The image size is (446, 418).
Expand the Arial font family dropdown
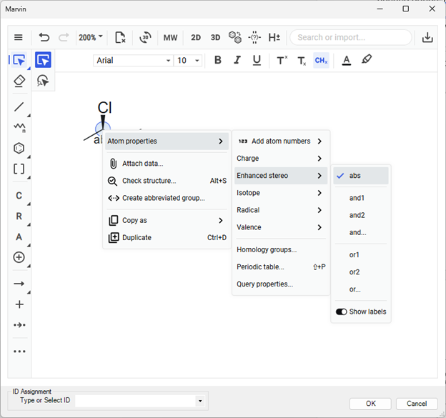(134, 60)
